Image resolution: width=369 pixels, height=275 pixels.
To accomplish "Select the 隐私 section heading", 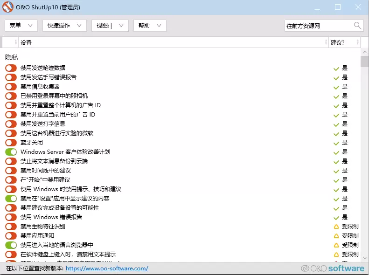I will (x=12, y=57).
